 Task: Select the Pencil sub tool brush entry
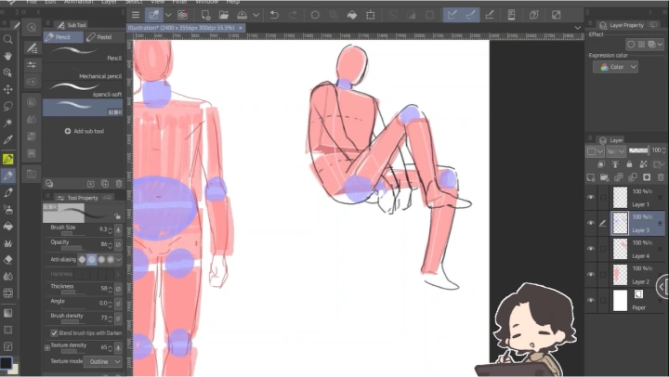(84, 54)
